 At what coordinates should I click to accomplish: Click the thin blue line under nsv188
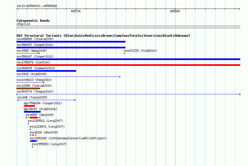[x=46, y=100]
